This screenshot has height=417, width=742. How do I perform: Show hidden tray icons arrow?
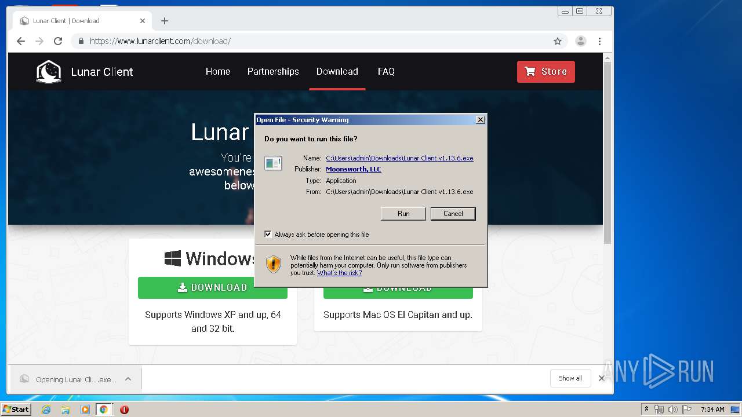(x=646, y=409)
